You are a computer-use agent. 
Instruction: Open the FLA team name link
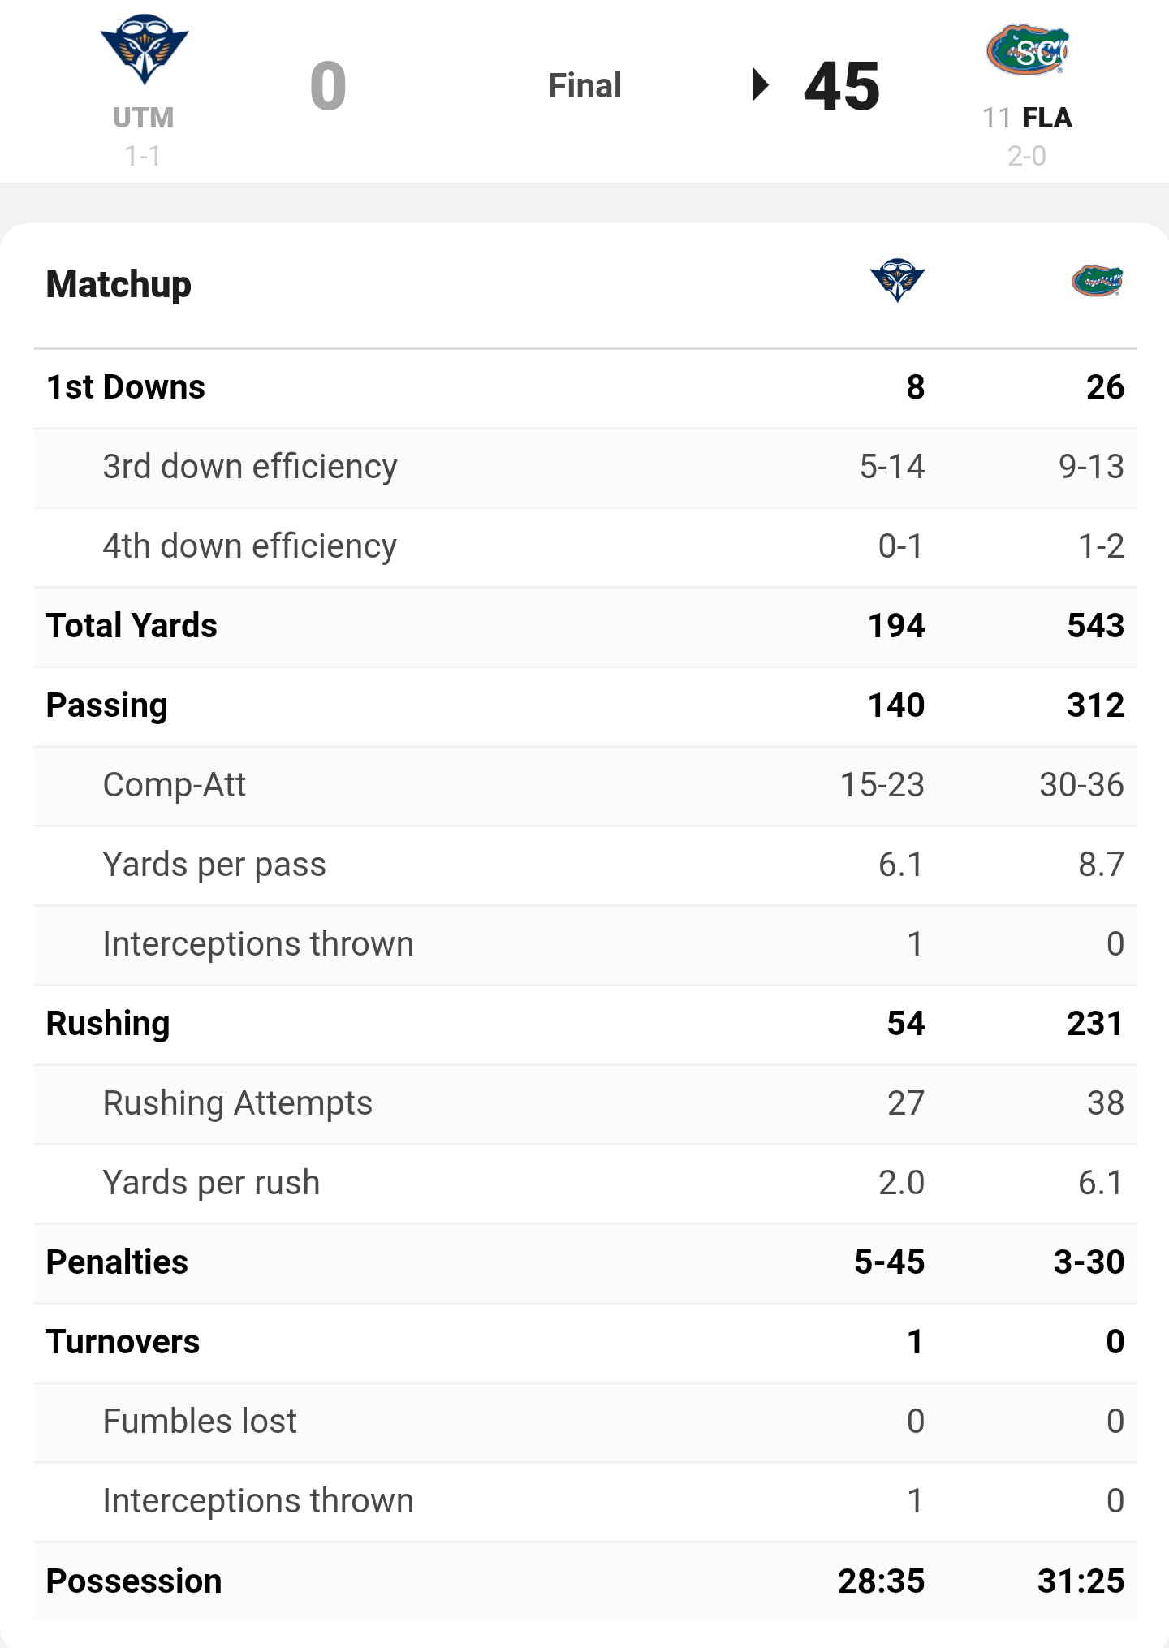[1047, 118]
